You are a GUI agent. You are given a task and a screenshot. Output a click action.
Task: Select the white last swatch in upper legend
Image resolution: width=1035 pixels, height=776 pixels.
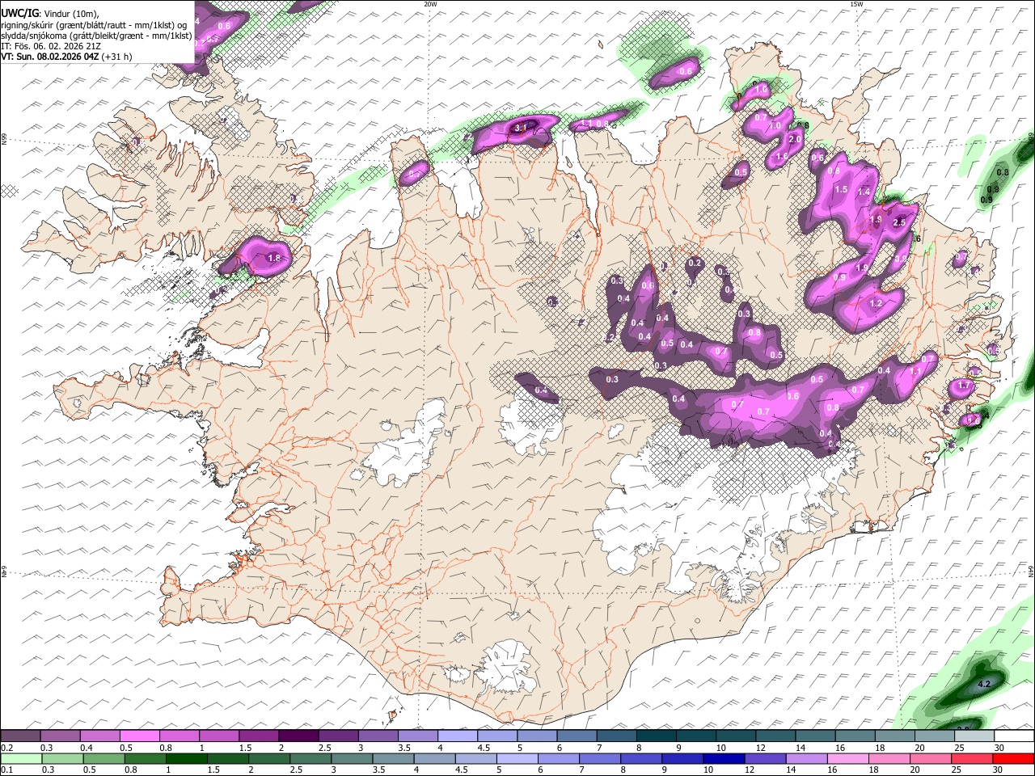[1014, 736]
